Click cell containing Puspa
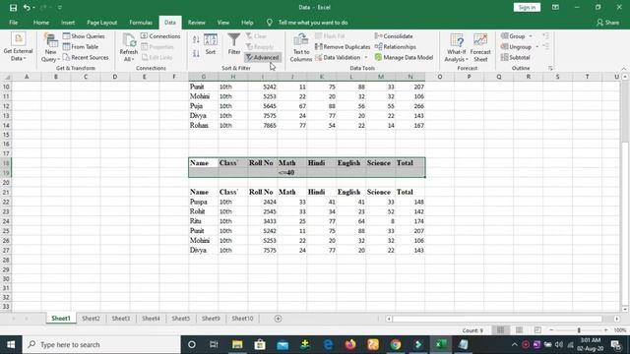 204,202
